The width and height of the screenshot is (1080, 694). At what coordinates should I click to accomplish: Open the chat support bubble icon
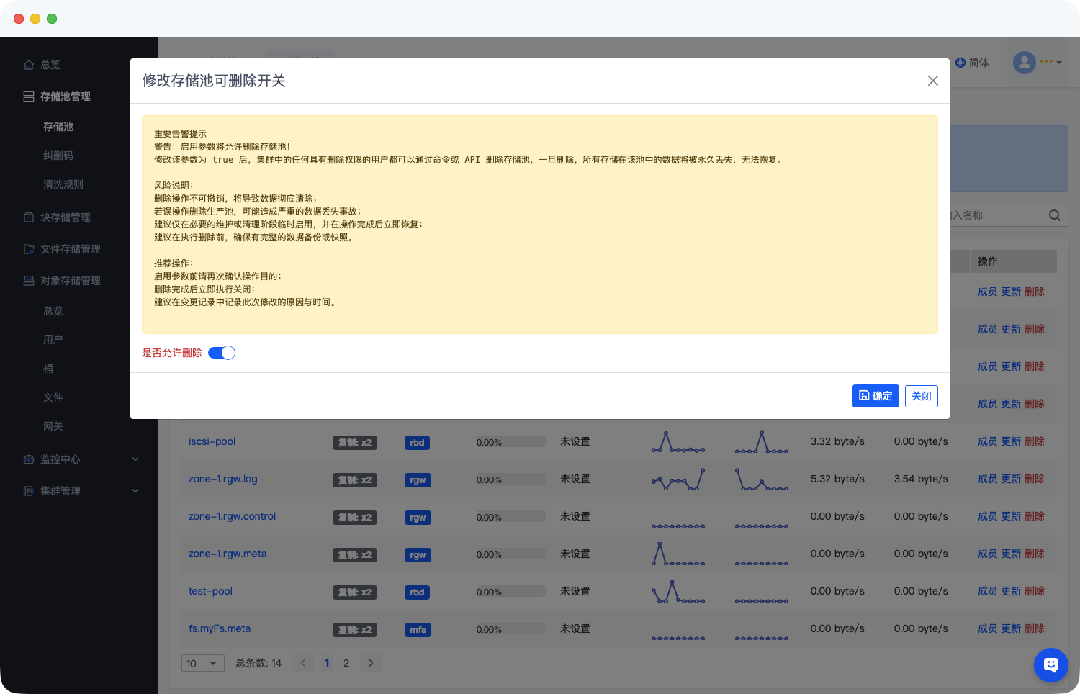[x=1050, y=664]
